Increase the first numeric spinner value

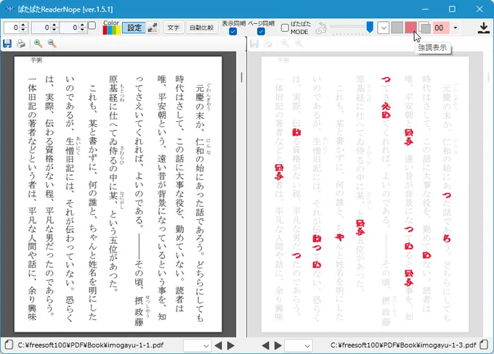(x=23, y=25)
